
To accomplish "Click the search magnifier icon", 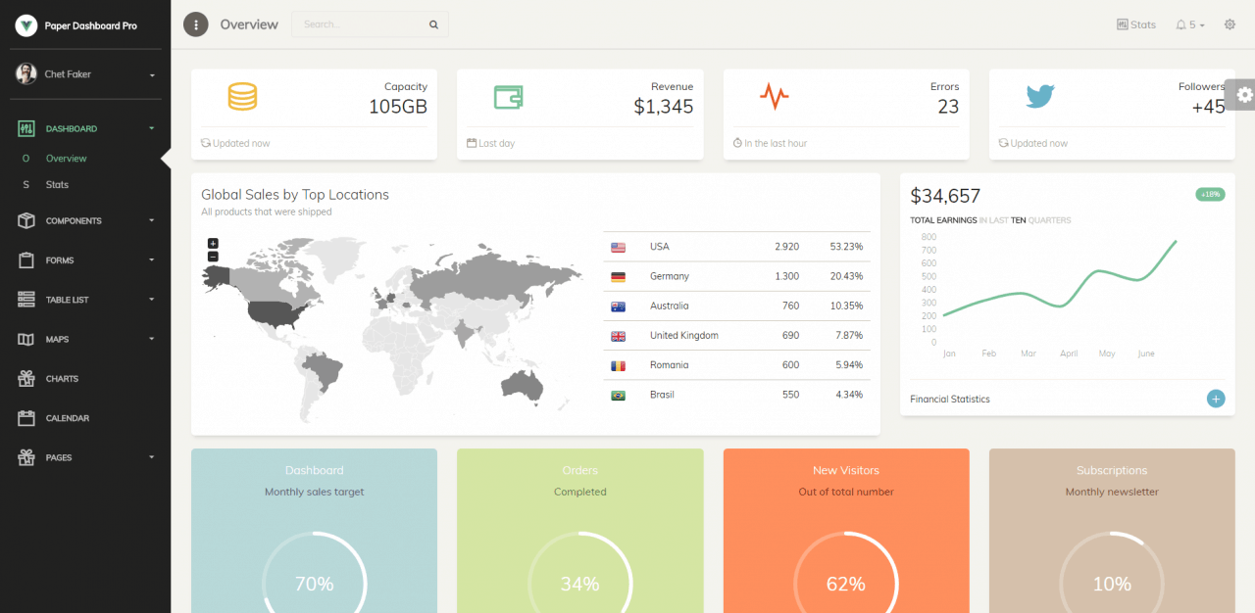I will click(x=433, y=24).
